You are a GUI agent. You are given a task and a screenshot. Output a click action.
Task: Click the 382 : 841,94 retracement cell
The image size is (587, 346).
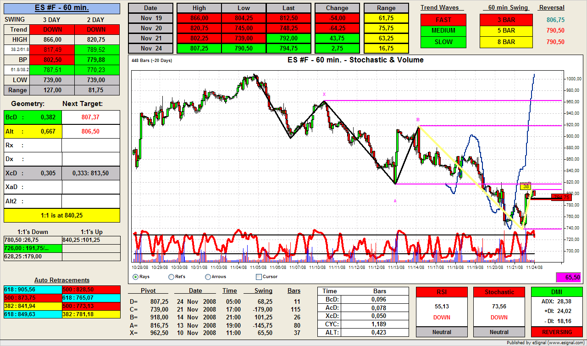coord(33,306)
